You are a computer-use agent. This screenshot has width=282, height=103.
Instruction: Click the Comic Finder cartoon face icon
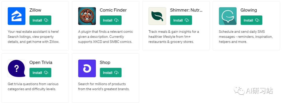coord(87,16)
